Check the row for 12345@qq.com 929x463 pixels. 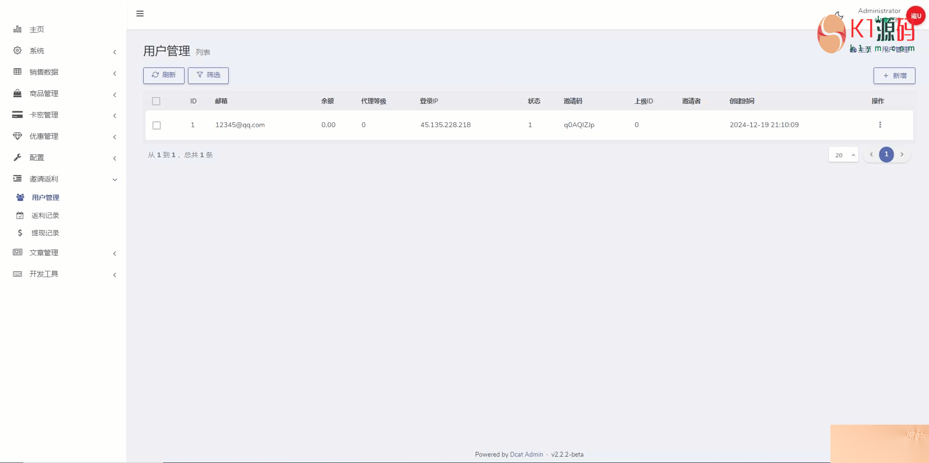point(156,125)
